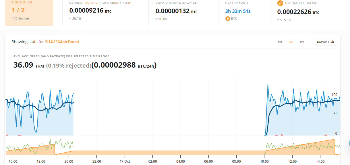Click the 10:00 time axis label

click(264, 162)
